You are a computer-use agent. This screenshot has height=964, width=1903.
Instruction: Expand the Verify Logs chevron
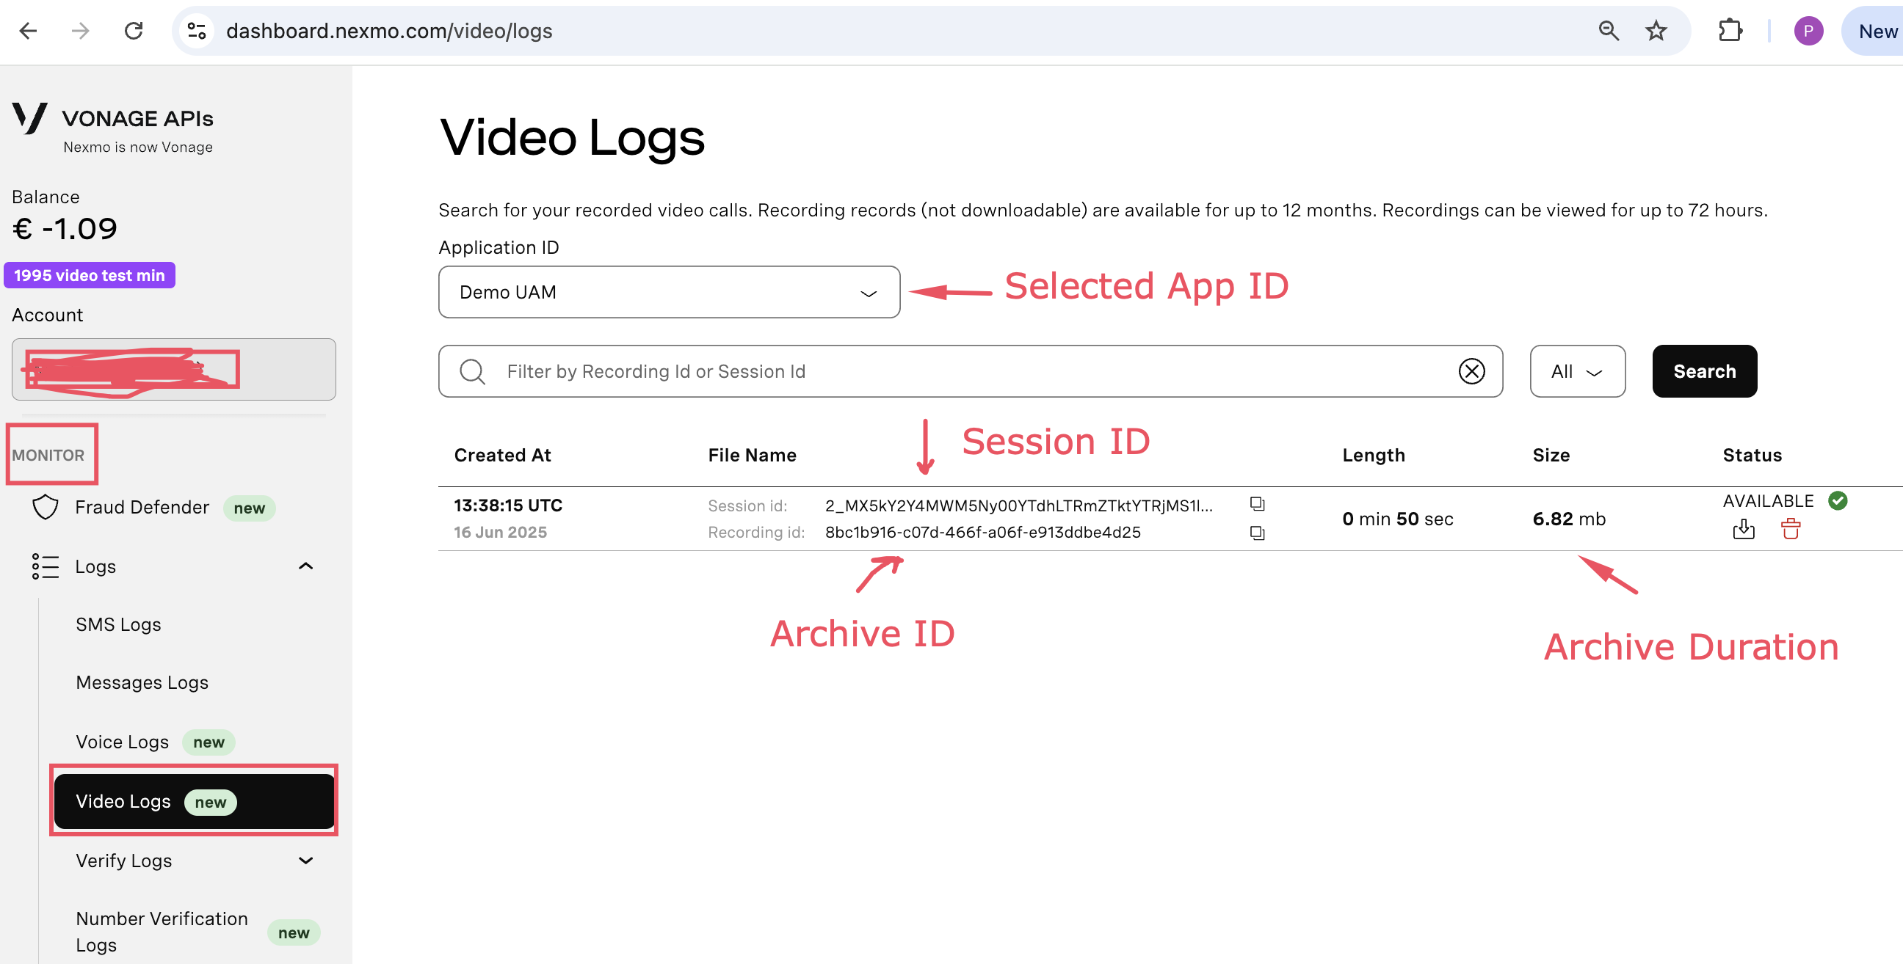click(x=305, y=861)
